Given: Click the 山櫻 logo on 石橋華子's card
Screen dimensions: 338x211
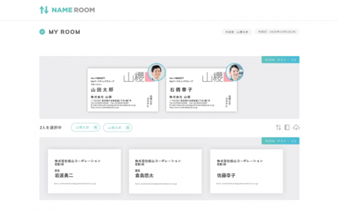Looking at the screenshot, I should tap(212, 77).
